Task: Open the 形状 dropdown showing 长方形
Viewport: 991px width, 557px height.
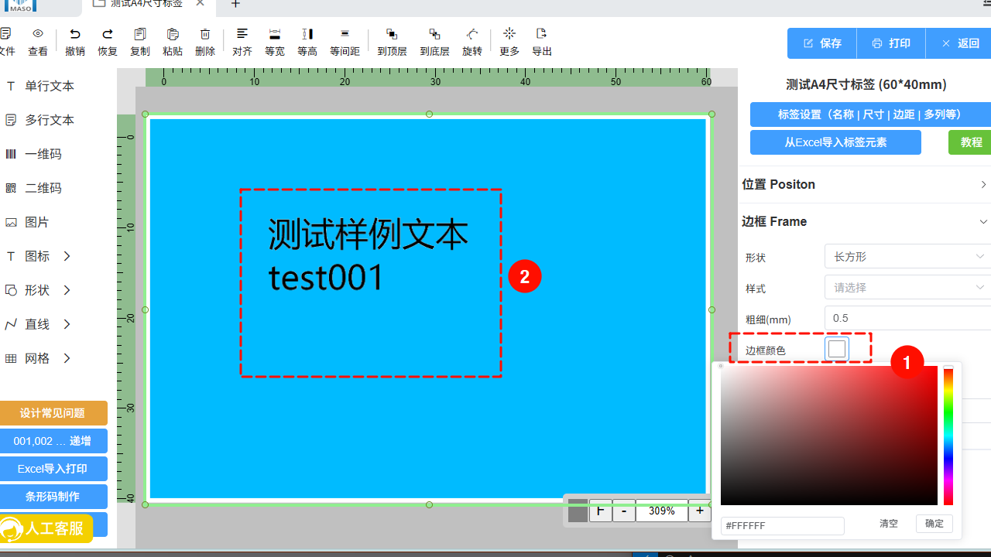Action: [907, 257]
